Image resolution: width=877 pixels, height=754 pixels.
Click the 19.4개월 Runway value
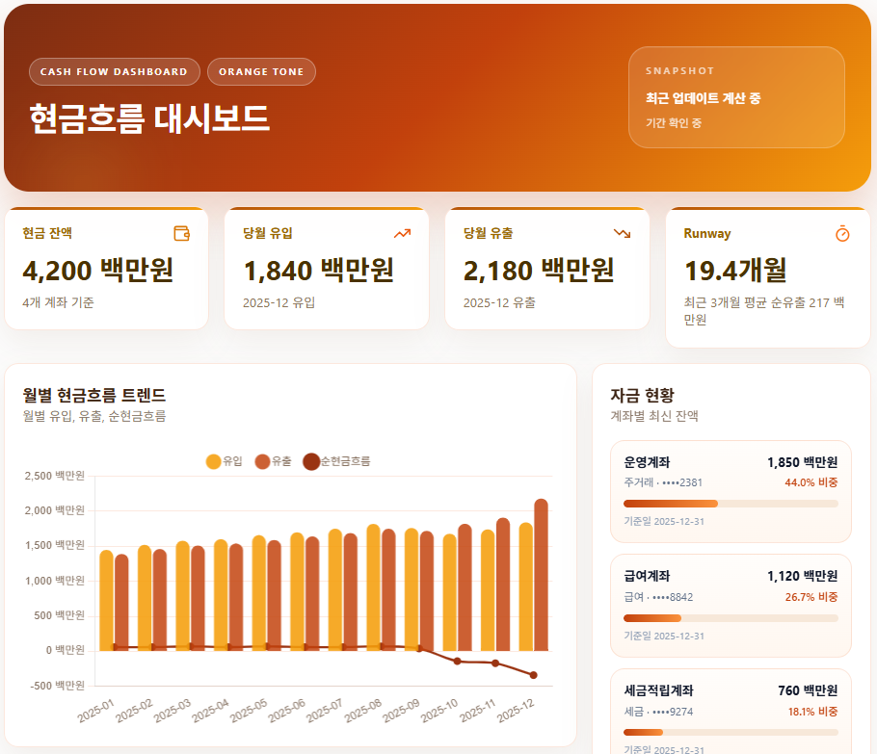coord(735,271)
